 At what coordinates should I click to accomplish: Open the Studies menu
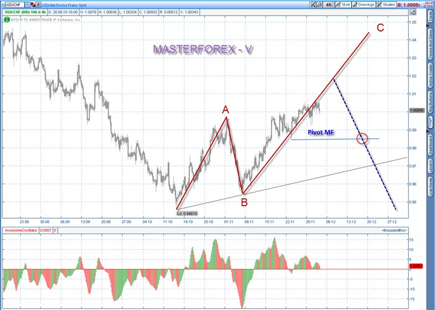tap(386, 5)
